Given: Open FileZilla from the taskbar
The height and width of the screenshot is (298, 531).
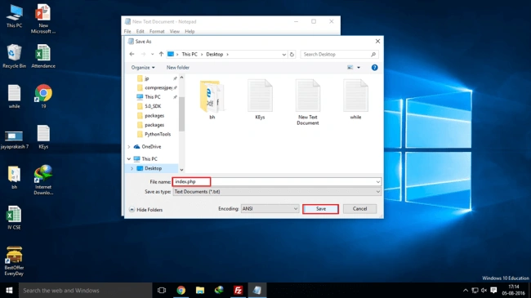Looking at the screenshot, I should (x=238, y=290).
